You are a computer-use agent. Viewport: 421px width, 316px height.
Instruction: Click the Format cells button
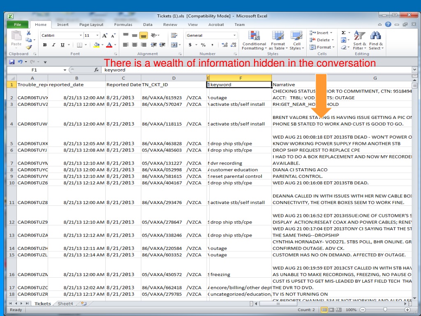(x=322, y=47)
